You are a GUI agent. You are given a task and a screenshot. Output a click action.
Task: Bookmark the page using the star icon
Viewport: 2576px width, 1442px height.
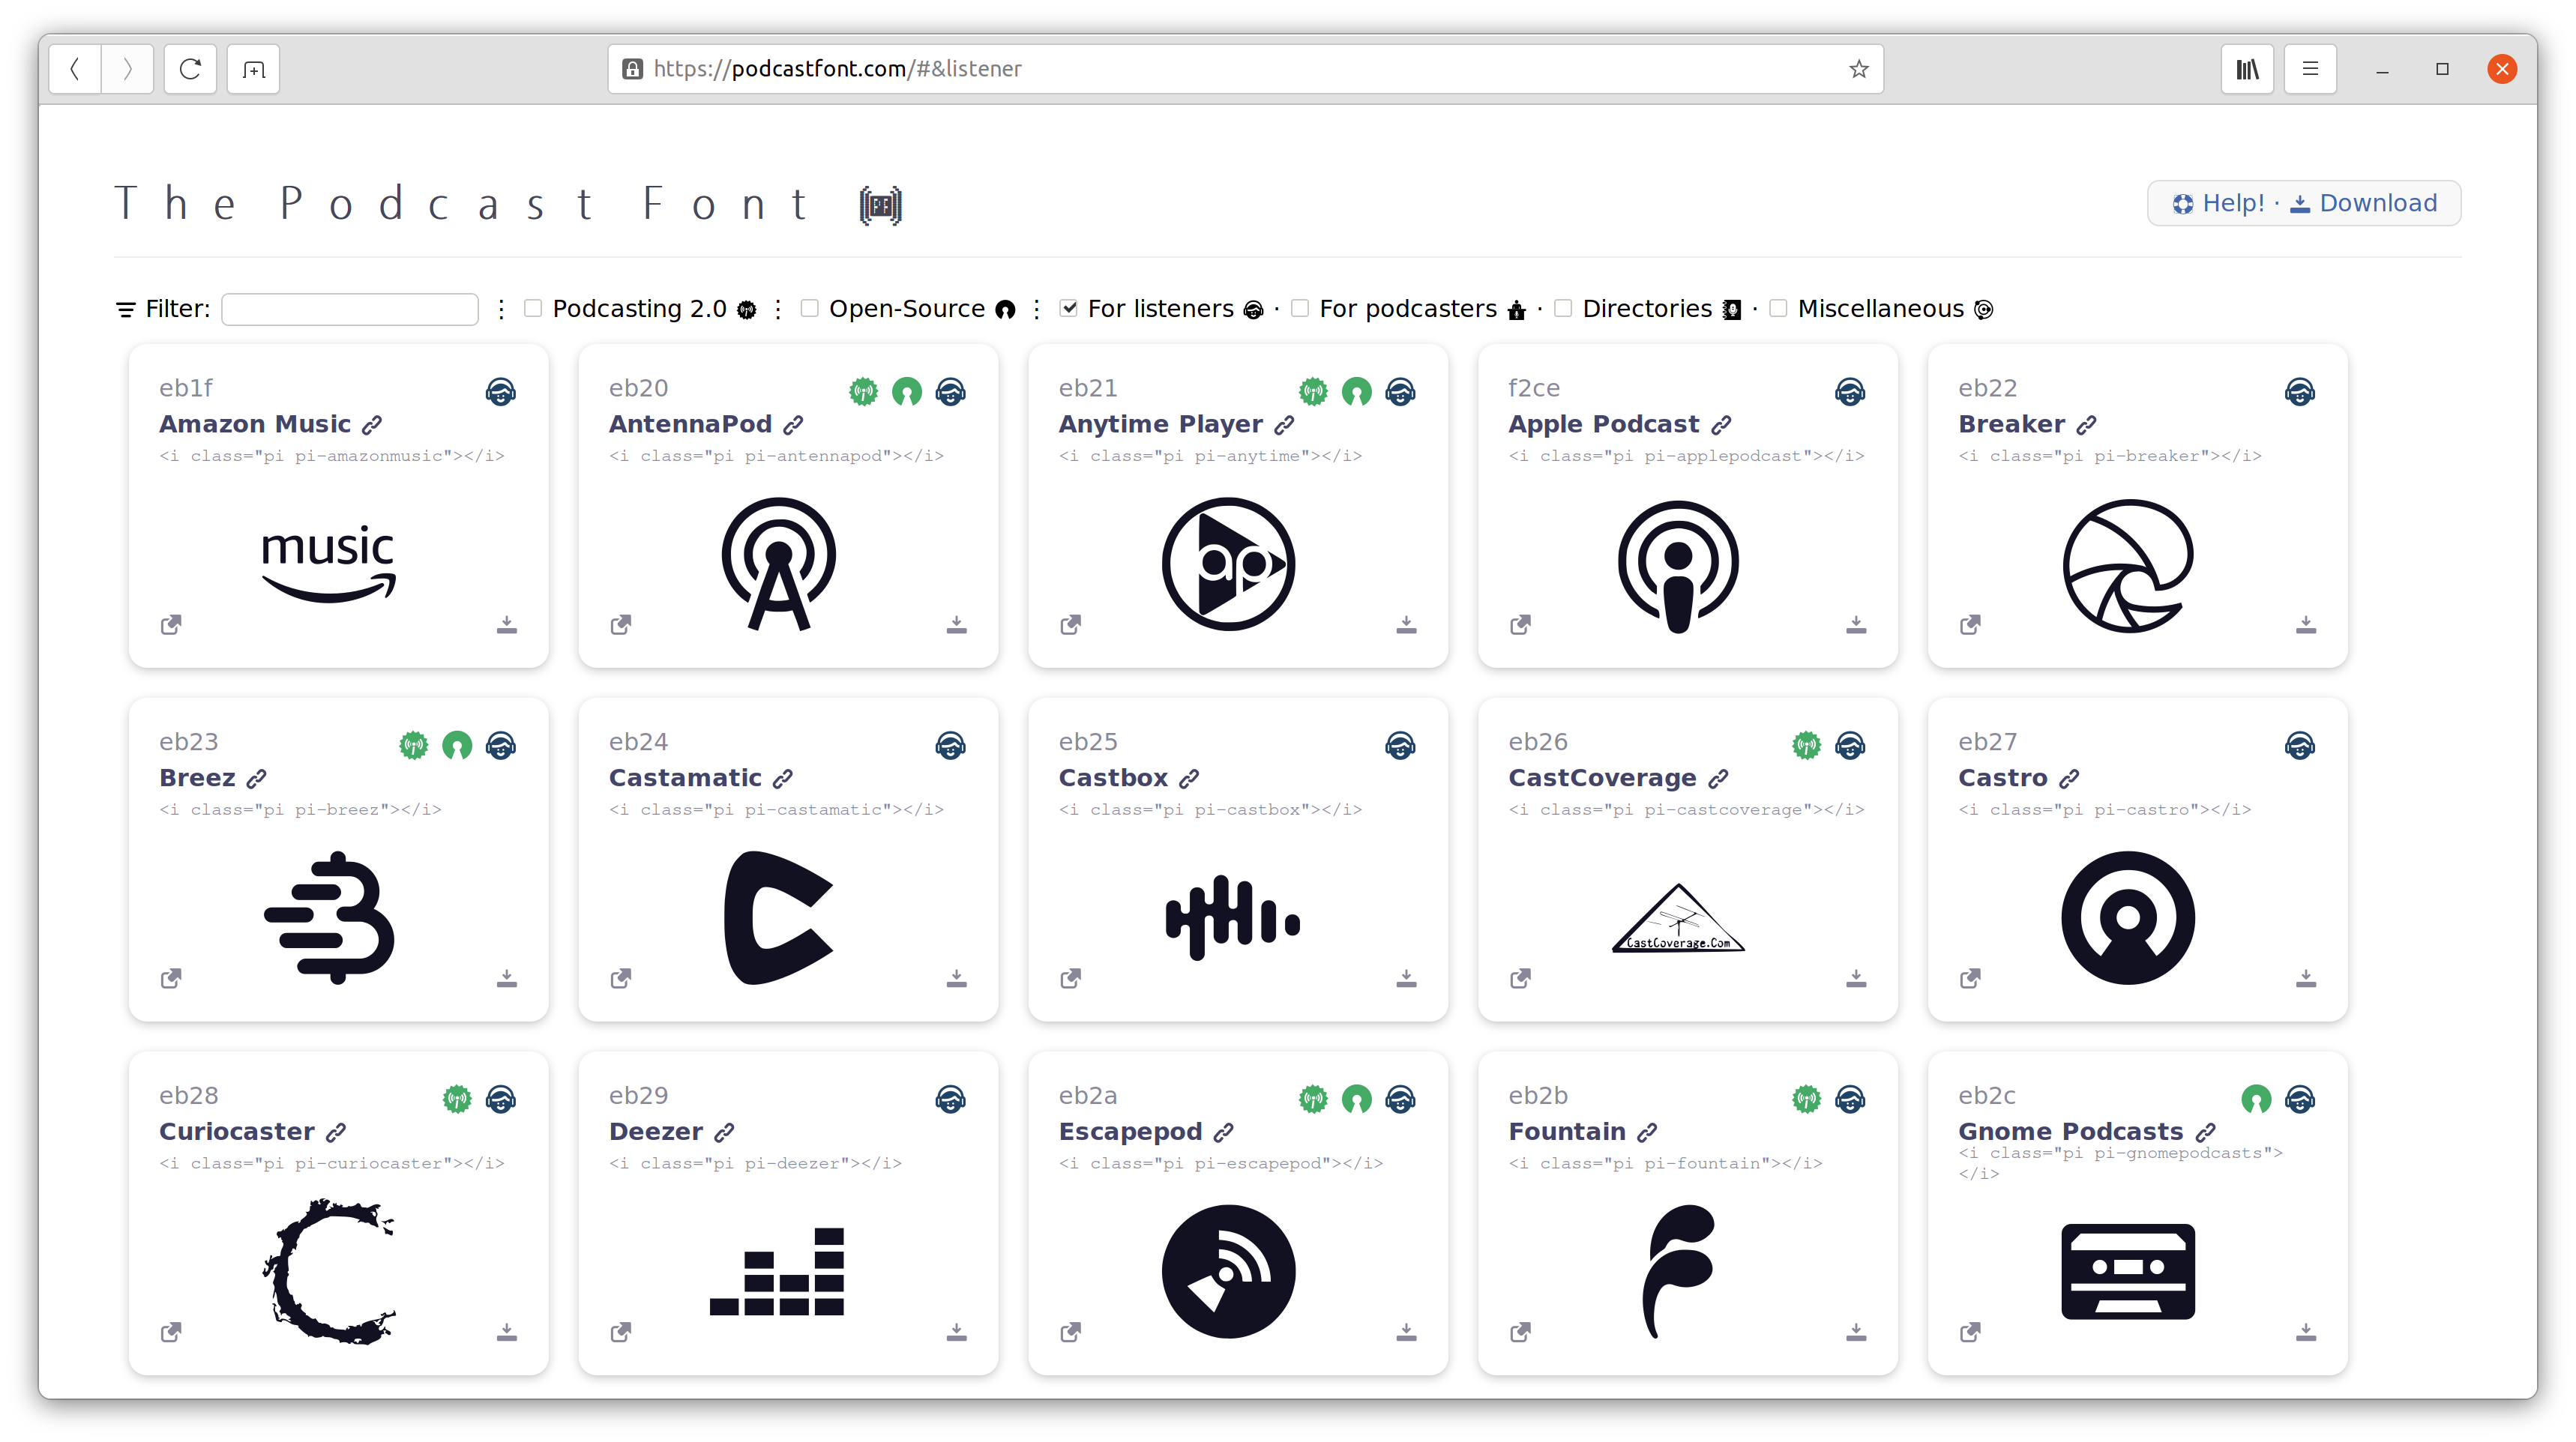point(1858,68)
